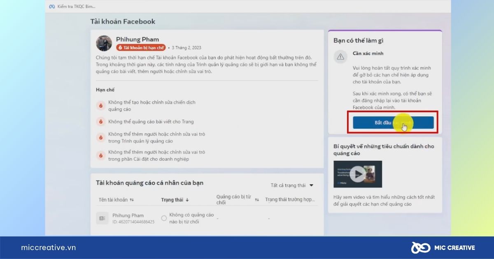Click the Trạng thái trường hợp column header
Viewport: 494px width, 259px height.
pos(290,200)
